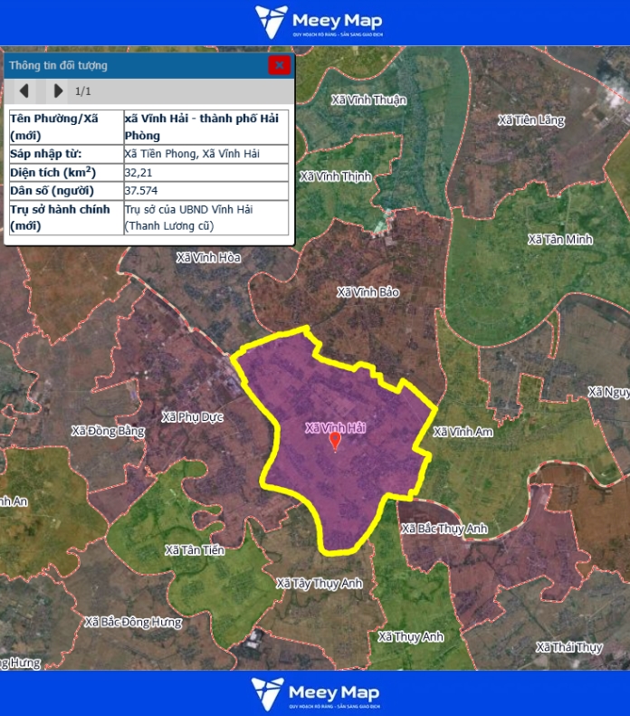The width and height of the screenshot is (630, 716).
Task: Select Xã Đồng Bằng on the map
Action: [x=108, y=431]
